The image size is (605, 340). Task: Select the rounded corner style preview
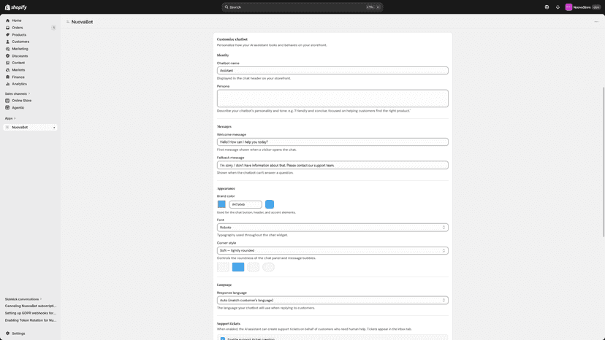click(253, 267)
